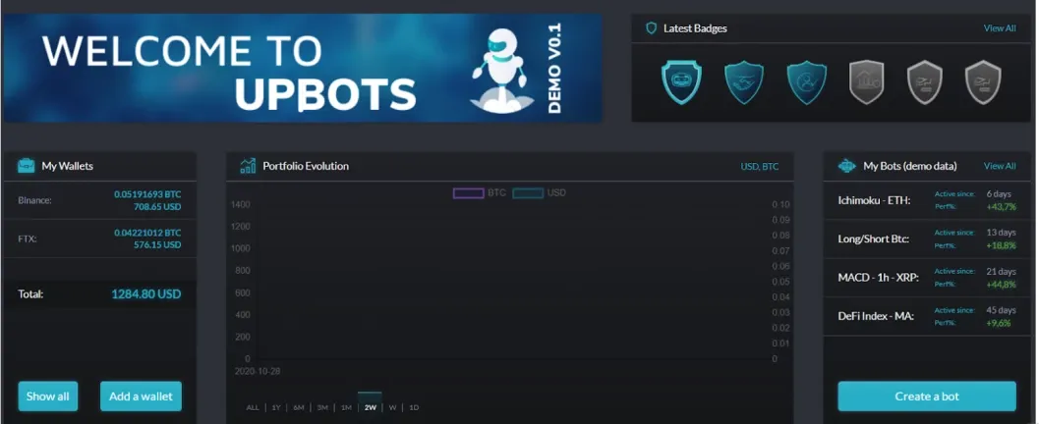This screenshot has height=424, width=1039.
Task: Click the +18,8% performance value
Action: [x=1001, y=245]
